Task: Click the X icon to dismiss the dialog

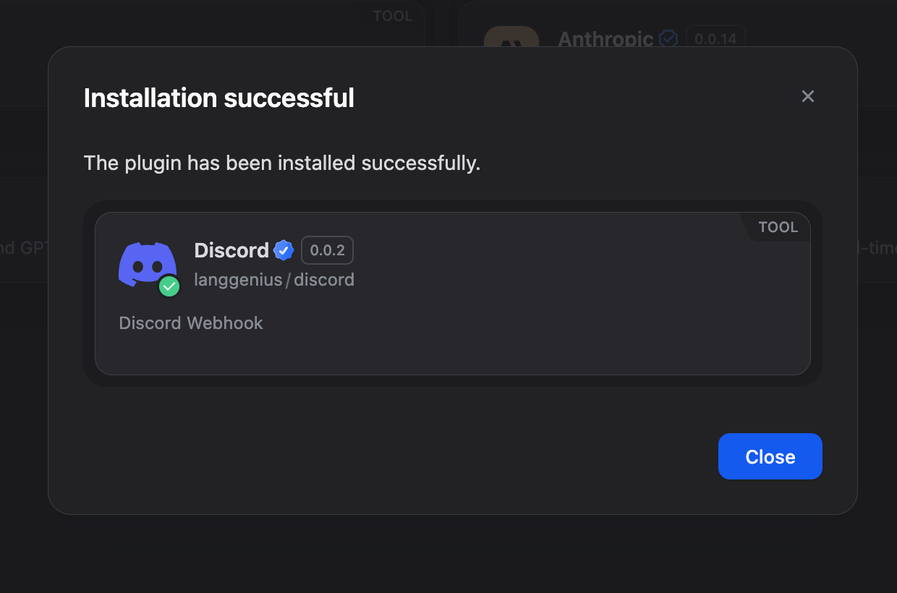Action: [x=808, y=96]
